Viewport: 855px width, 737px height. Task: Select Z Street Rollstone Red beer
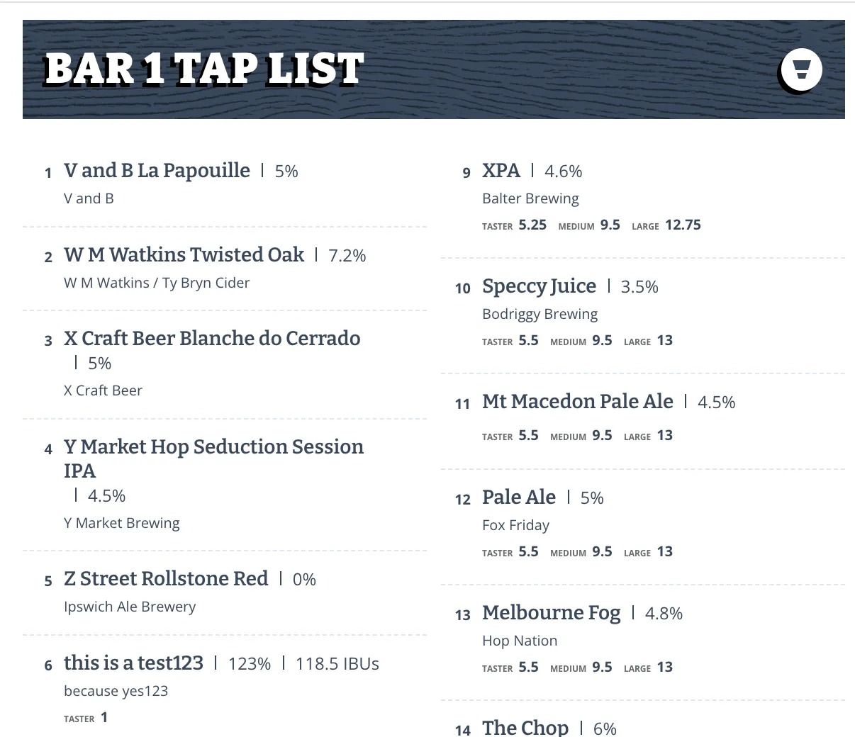(x=166, y=579)
